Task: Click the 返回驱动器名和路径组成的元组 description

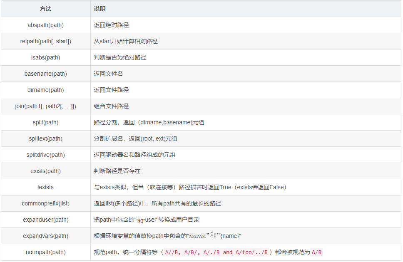Action: tap(134, 155)
